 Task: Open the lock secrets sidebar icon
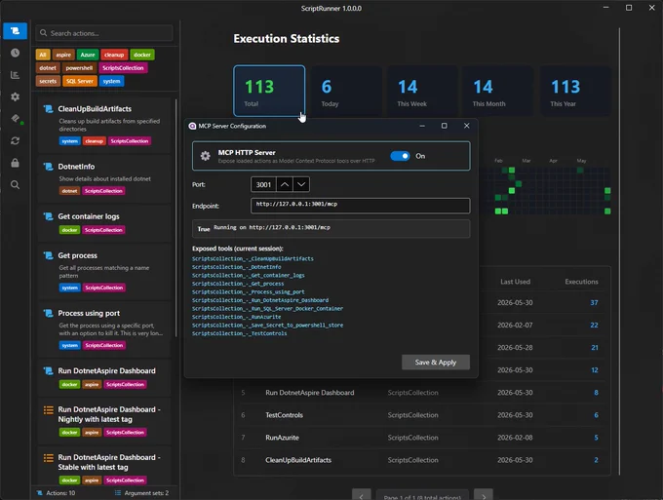[16, 163]
